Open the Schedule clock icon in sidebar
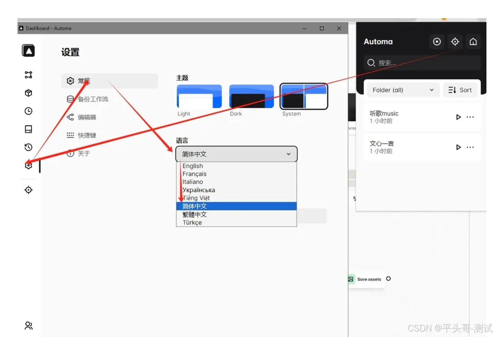Image resolution: width=494 pixels, height=337 pixels. pyautogui.click(x=29, y=111)
